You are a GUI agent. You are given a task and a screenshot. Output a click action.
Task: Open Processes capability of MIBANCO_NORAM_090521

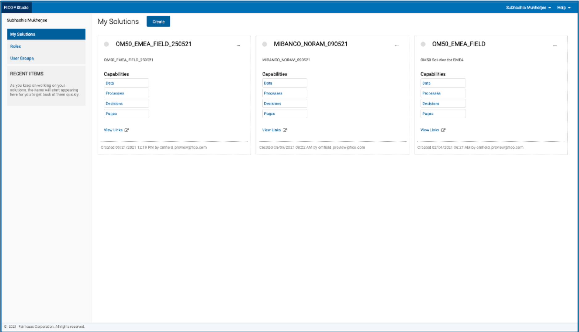pos(285,93)
